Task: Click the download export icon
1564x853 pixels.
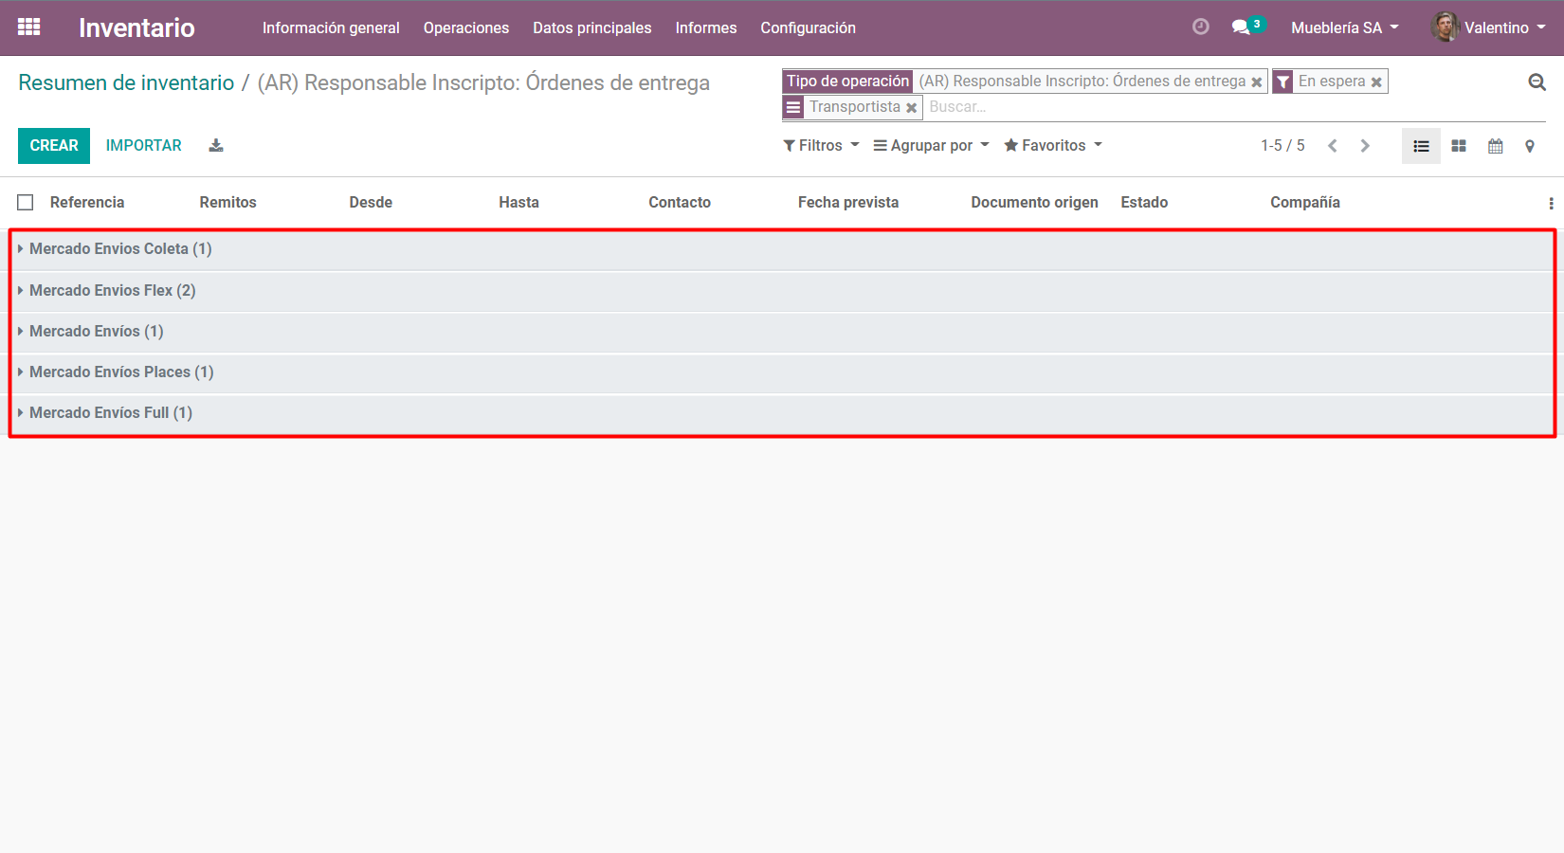Action: coord(216,146)
